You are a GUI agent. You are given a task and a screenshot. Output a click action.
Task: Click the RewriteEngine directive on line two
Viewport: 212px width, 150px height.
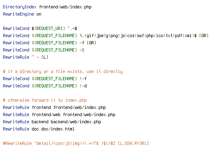(18, 14)
